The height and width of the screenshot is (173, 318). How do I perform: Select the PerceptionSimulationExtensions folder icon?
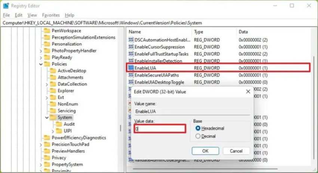(x=47, y=37)
